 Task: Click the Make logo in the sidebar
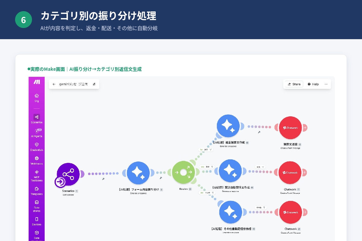click(x=37, y=82)
